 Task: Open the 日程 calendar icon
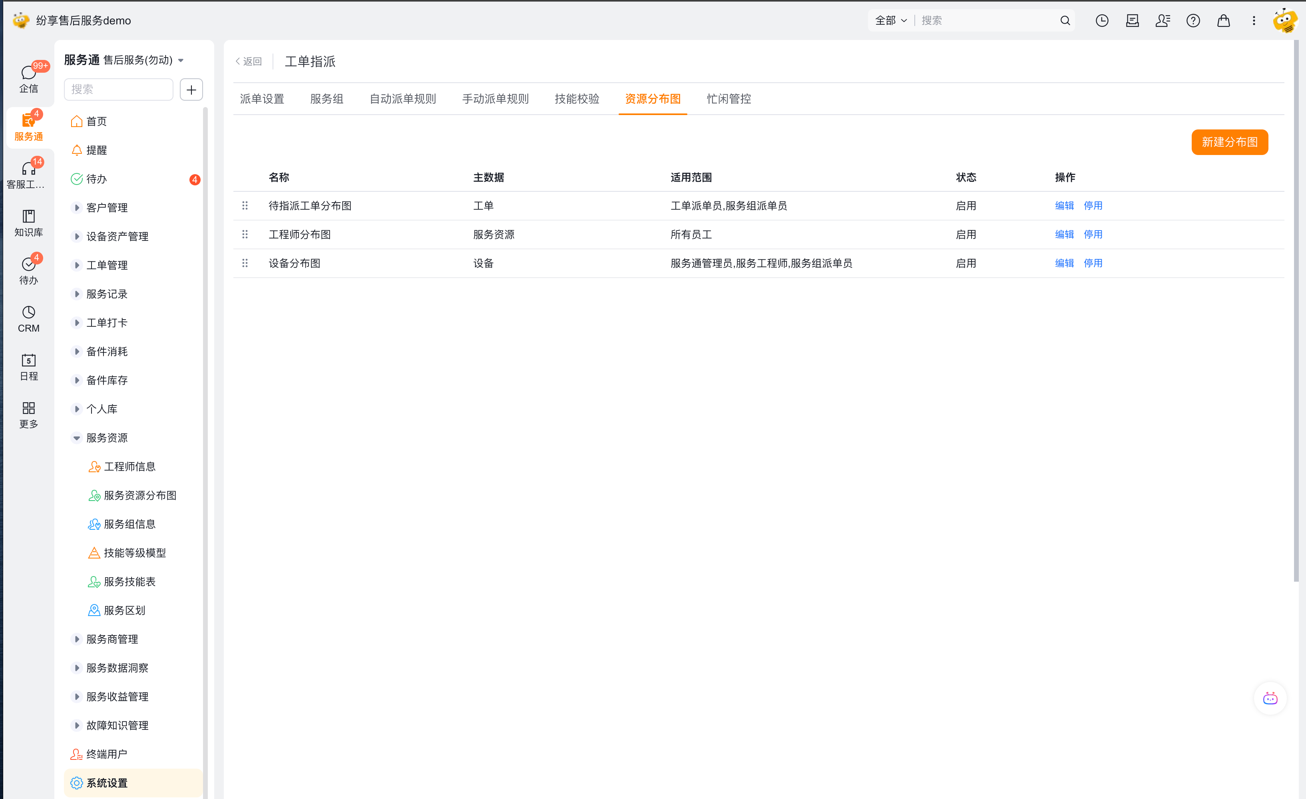(29, 367)
